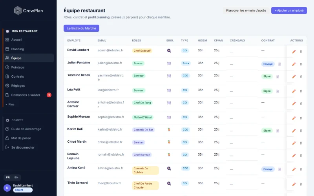Viewport: 314px width, 196px height.
Task: Open Réglages in the sidebar
Action: click(x=28, y=85)
